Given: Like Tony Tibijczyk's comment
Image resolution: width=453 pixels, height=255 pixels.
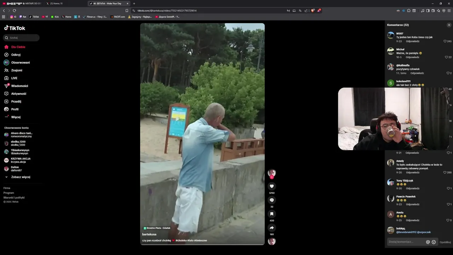Looking at the screenshot, I should 448,188.
